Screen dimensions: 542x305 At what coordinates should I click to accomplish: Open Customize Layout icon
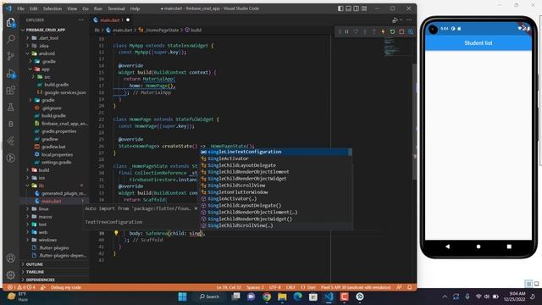[364, 8]
